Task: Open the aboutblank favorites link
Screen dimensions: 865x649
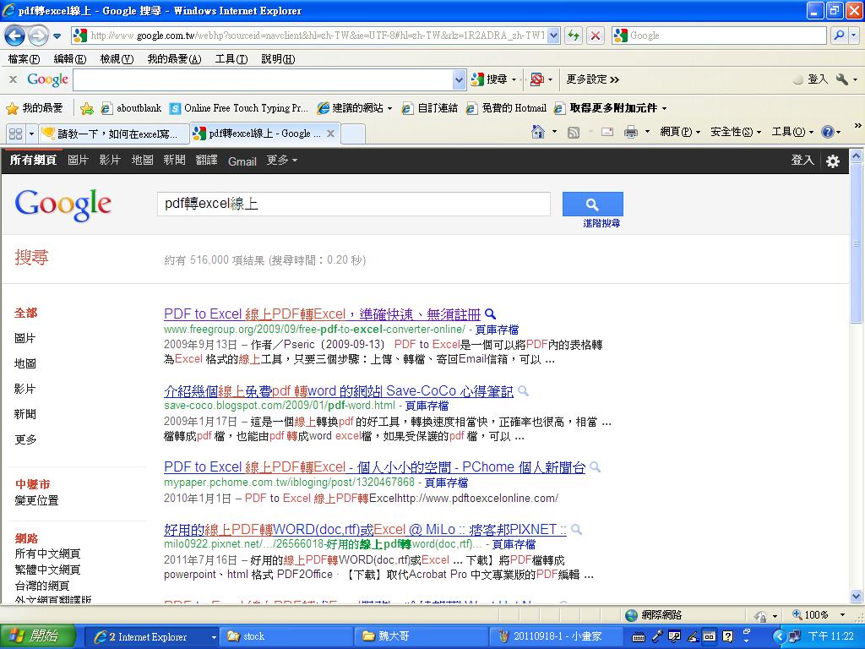Action: (131, 108)
